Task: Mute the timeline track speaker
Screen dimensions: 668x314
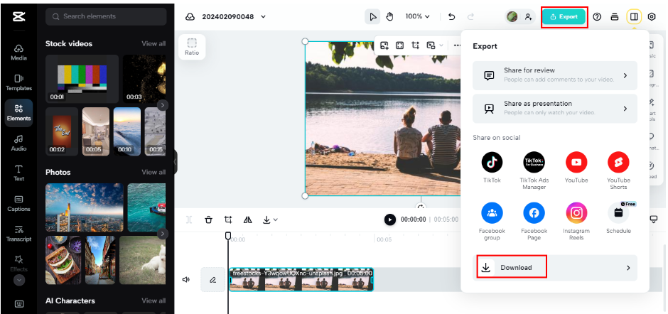Action: (185, 280)
